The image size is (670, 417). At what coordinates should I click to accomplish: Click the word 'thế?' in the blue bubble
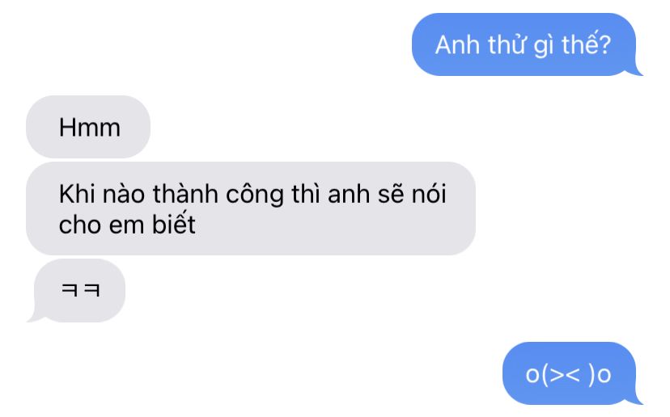click(x=586, y=44)
